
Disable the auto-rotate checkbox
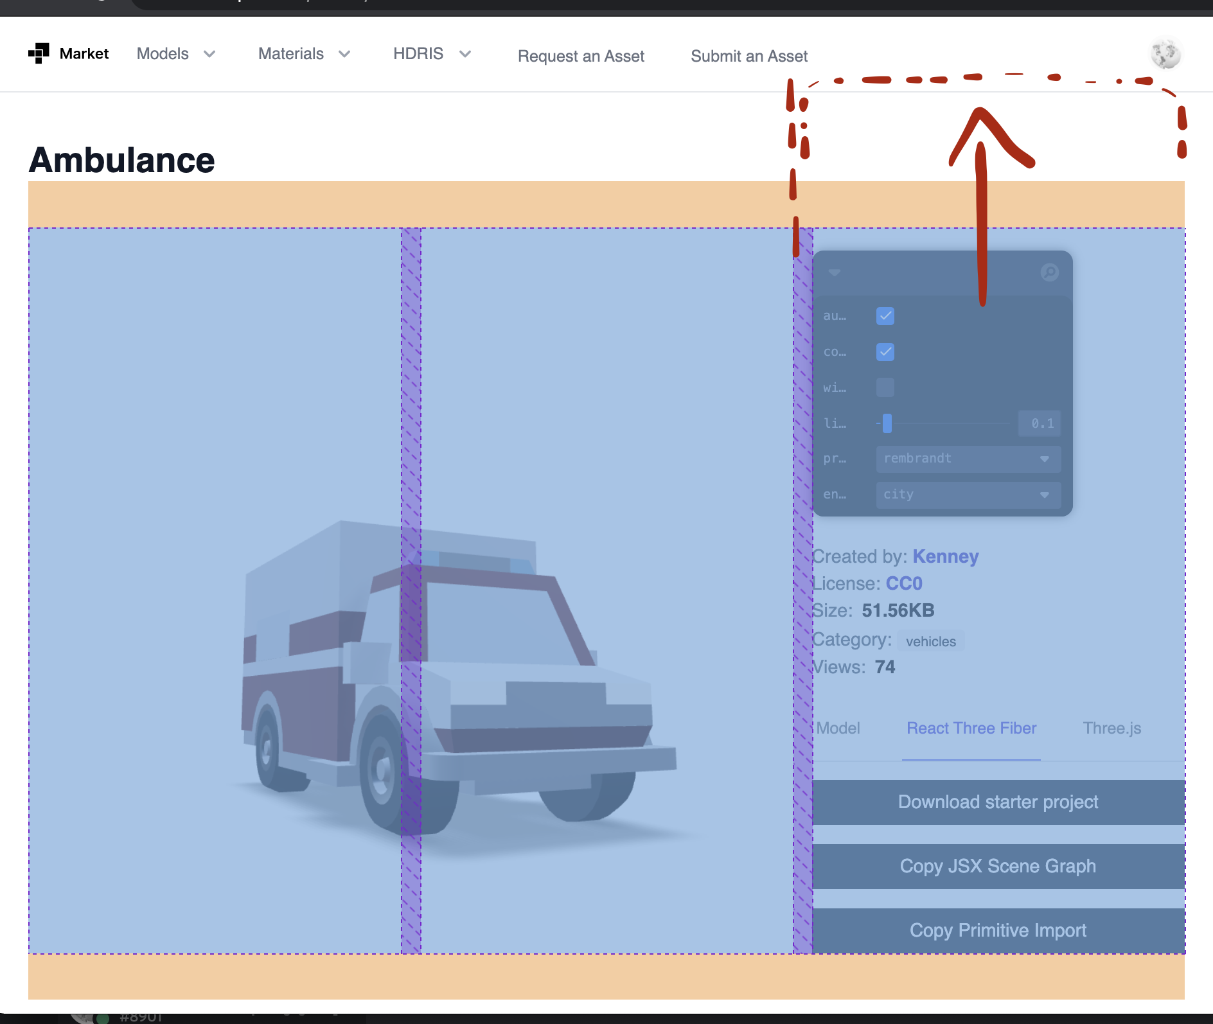pyautogui.click(x=885, y=315)
